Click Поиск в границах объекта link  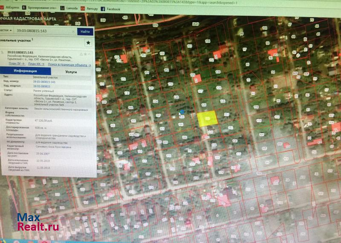click(71, 65)
